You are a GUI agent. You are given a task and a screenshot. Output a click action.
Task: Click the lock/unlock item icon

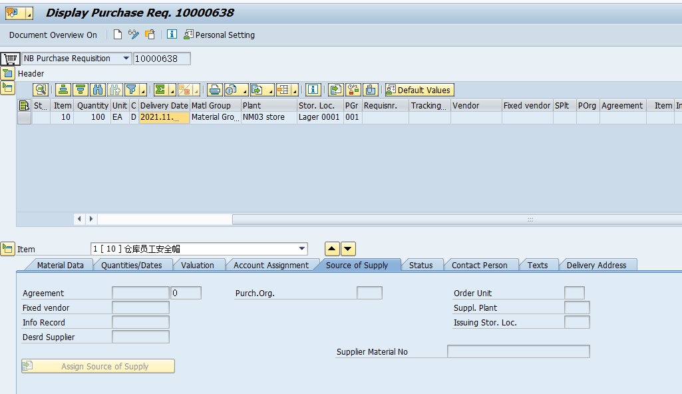coord(353,90)
